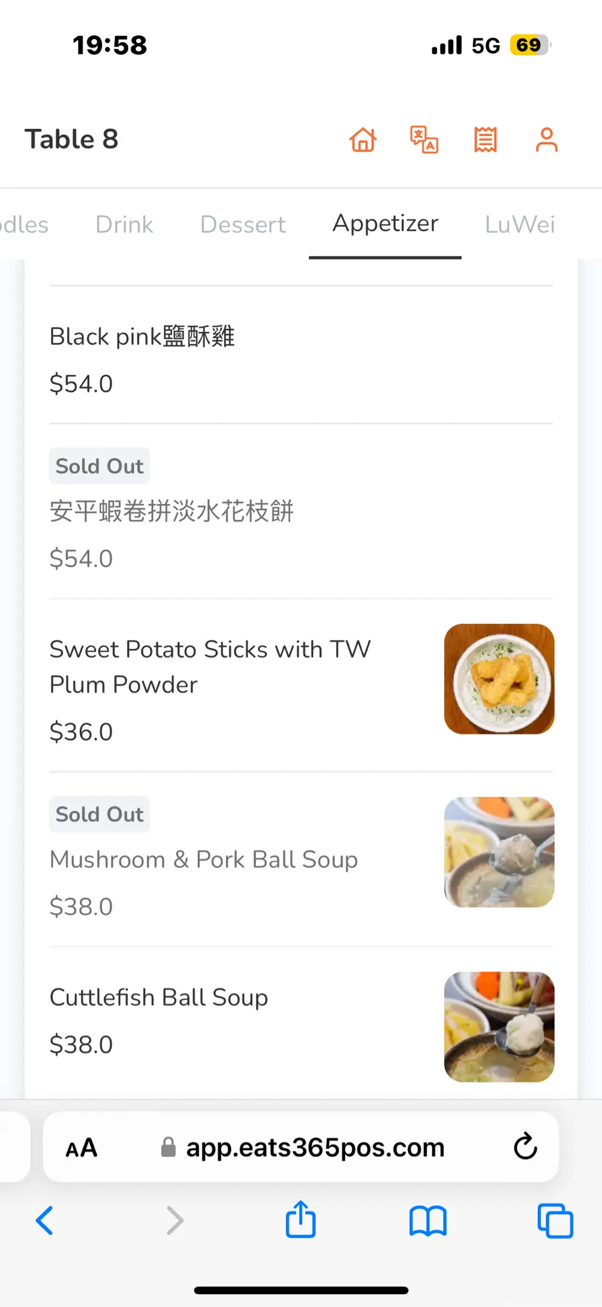Image resolution: width=602 pixels, height=1307 pixels.
Task: View the order receipt icon
Action: (x=485, y=140)
